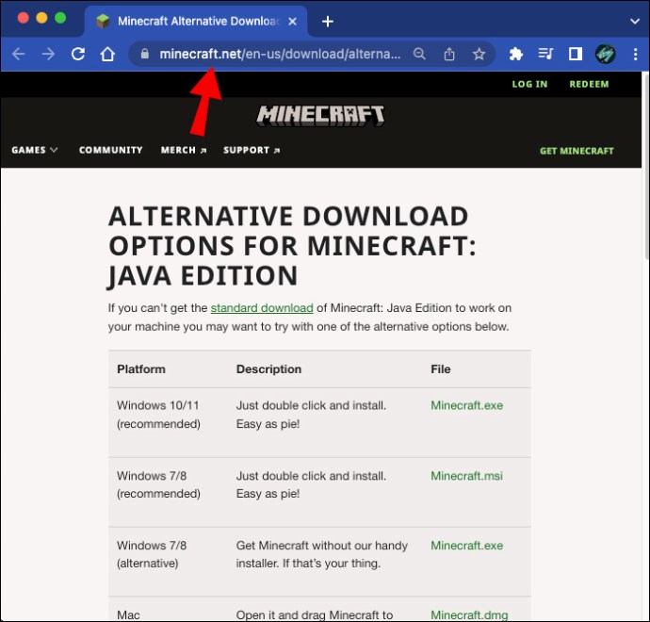This screenshot has height=622, width=650.
Task: Open the media control playlist icon
Action: pos(545,54)
